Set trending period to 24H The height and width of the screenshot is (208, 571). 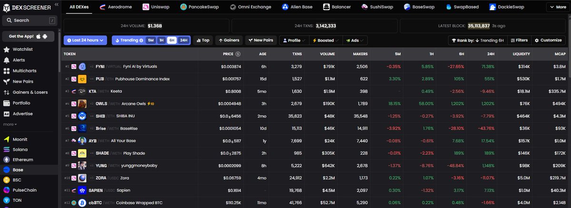[x=184, y=40]
